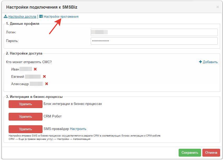Remove Евгений from SMS senders list
The width and height of the screenshot is (223, 160).
[44, 76]
